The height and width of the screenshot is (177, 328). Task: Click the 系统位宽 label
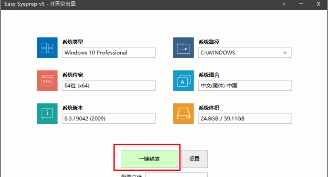72,75
